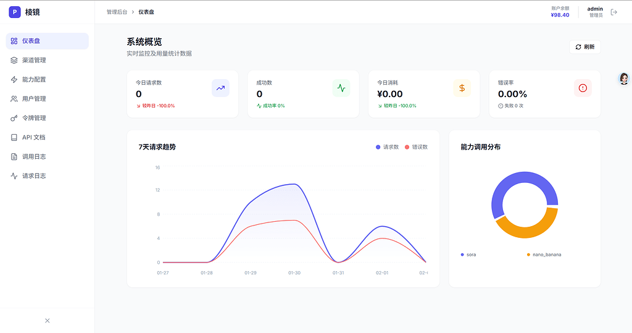The height and width of the screenshot is (333, 632).
Task: Click the logout icon next to admin
Action: 614,12
